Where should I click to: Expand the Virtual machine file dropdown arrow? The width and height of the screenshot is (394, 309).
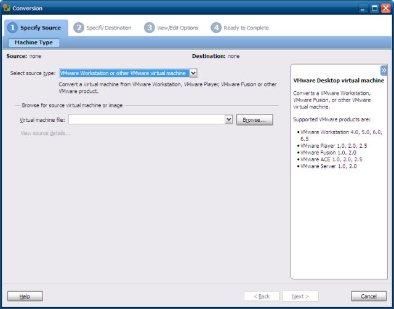pyautogui.click(x=228, y=119)
